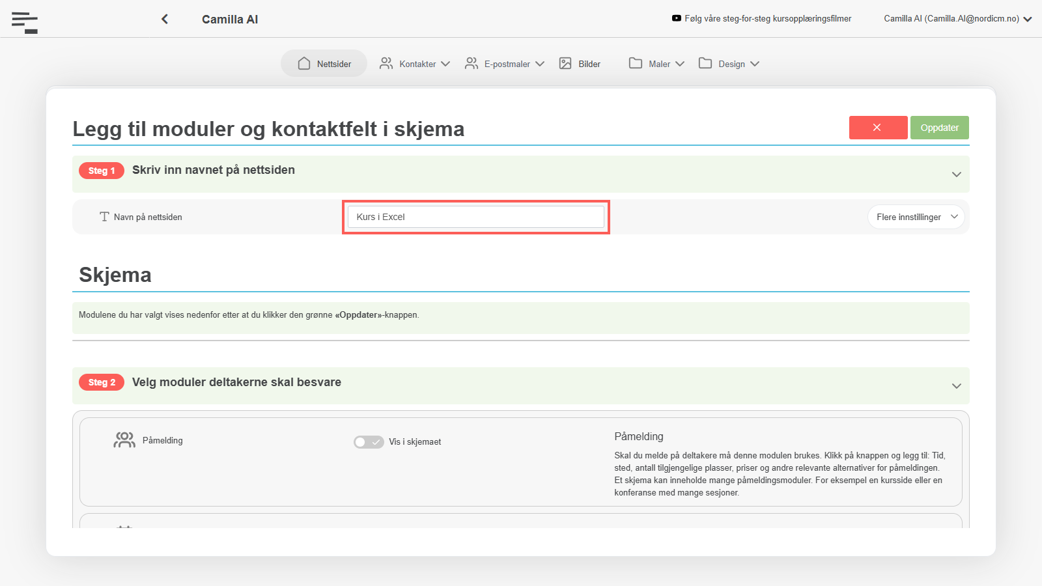Click the Påmelding group icon

tap(124, 440)
